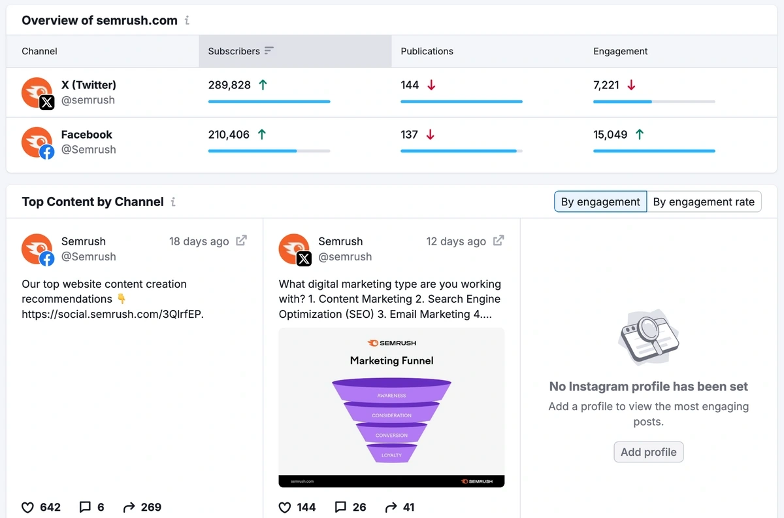Click the Facebook avatar in overview table
The width and height of the screenshot is (784, 518).
click(37, 143)
